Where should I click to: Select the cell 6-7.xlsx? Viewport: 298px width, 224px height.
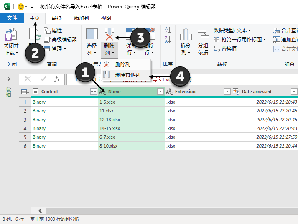point(131,137)
